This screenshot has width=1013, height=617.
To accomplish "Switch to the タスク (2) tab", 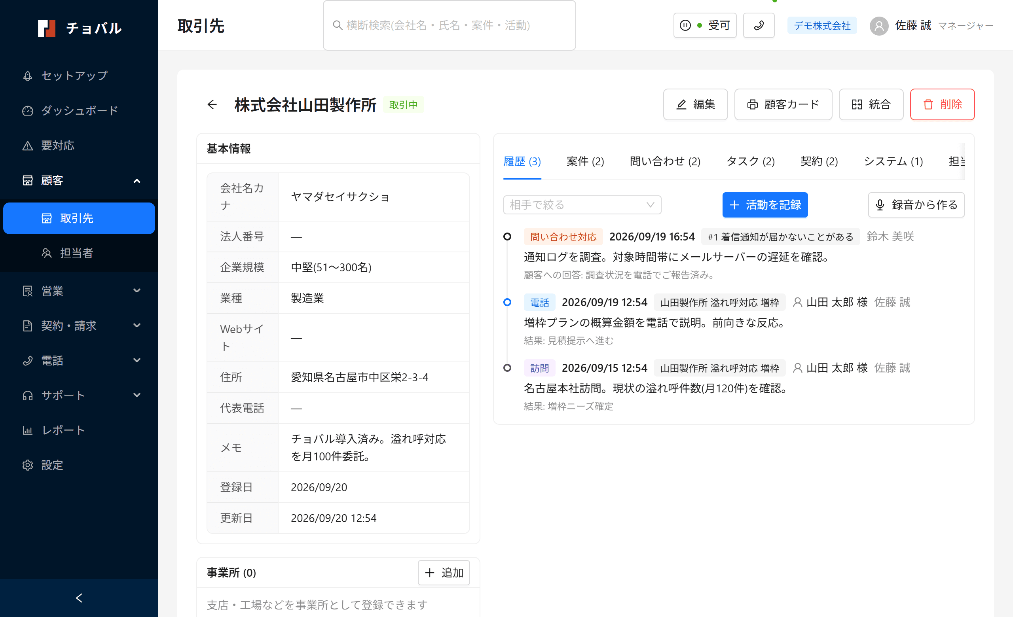I will point(750,161).
